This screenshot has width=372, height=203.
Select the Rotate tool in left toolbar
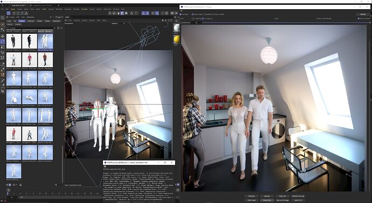pyautogui.click(x=3, y=41)
